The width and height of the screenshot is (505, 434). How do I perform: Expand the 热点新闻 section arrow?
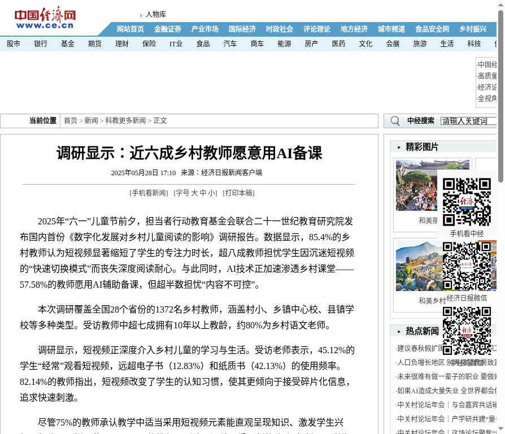(x=399, y=331)
